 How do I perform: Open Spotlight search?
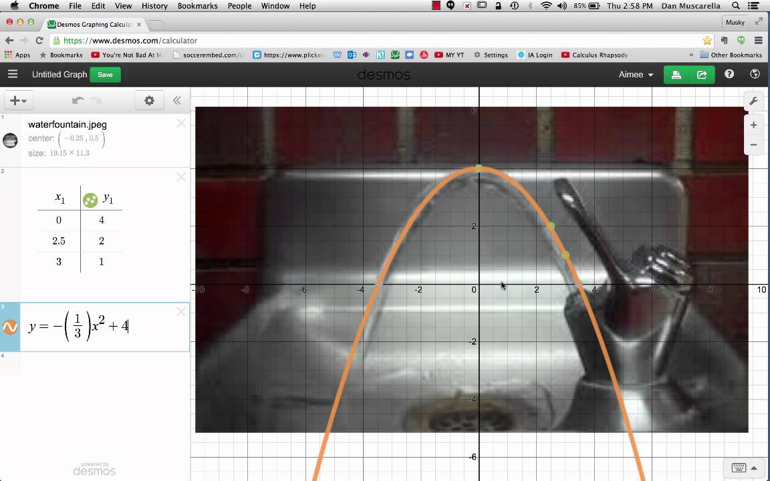736,6
